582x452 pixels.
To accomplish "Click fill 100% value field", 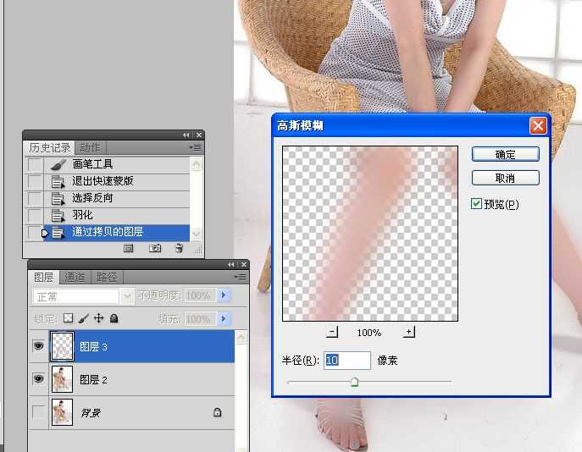I will (x=200, y=319).
